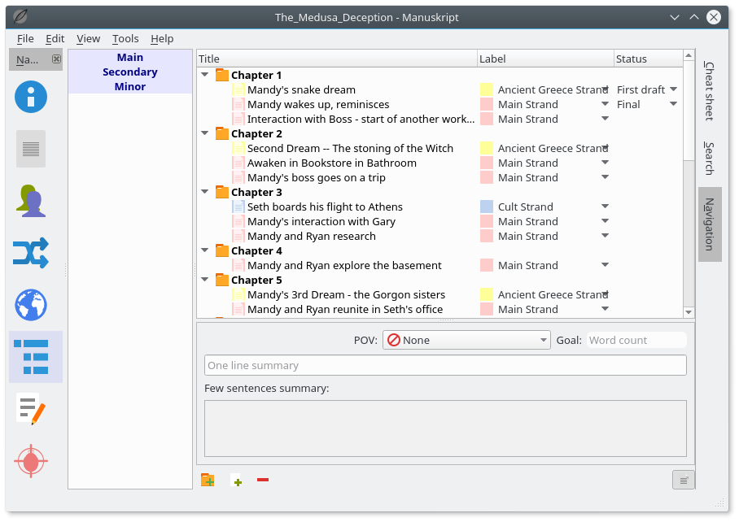Collapse the Chapter 1 tree node
The image size is (739, 522).
205,76
